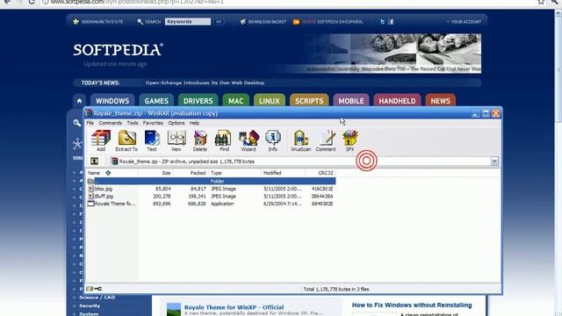Open the File menu in WinRAR
Screen dimensions: 562x316
90,123
